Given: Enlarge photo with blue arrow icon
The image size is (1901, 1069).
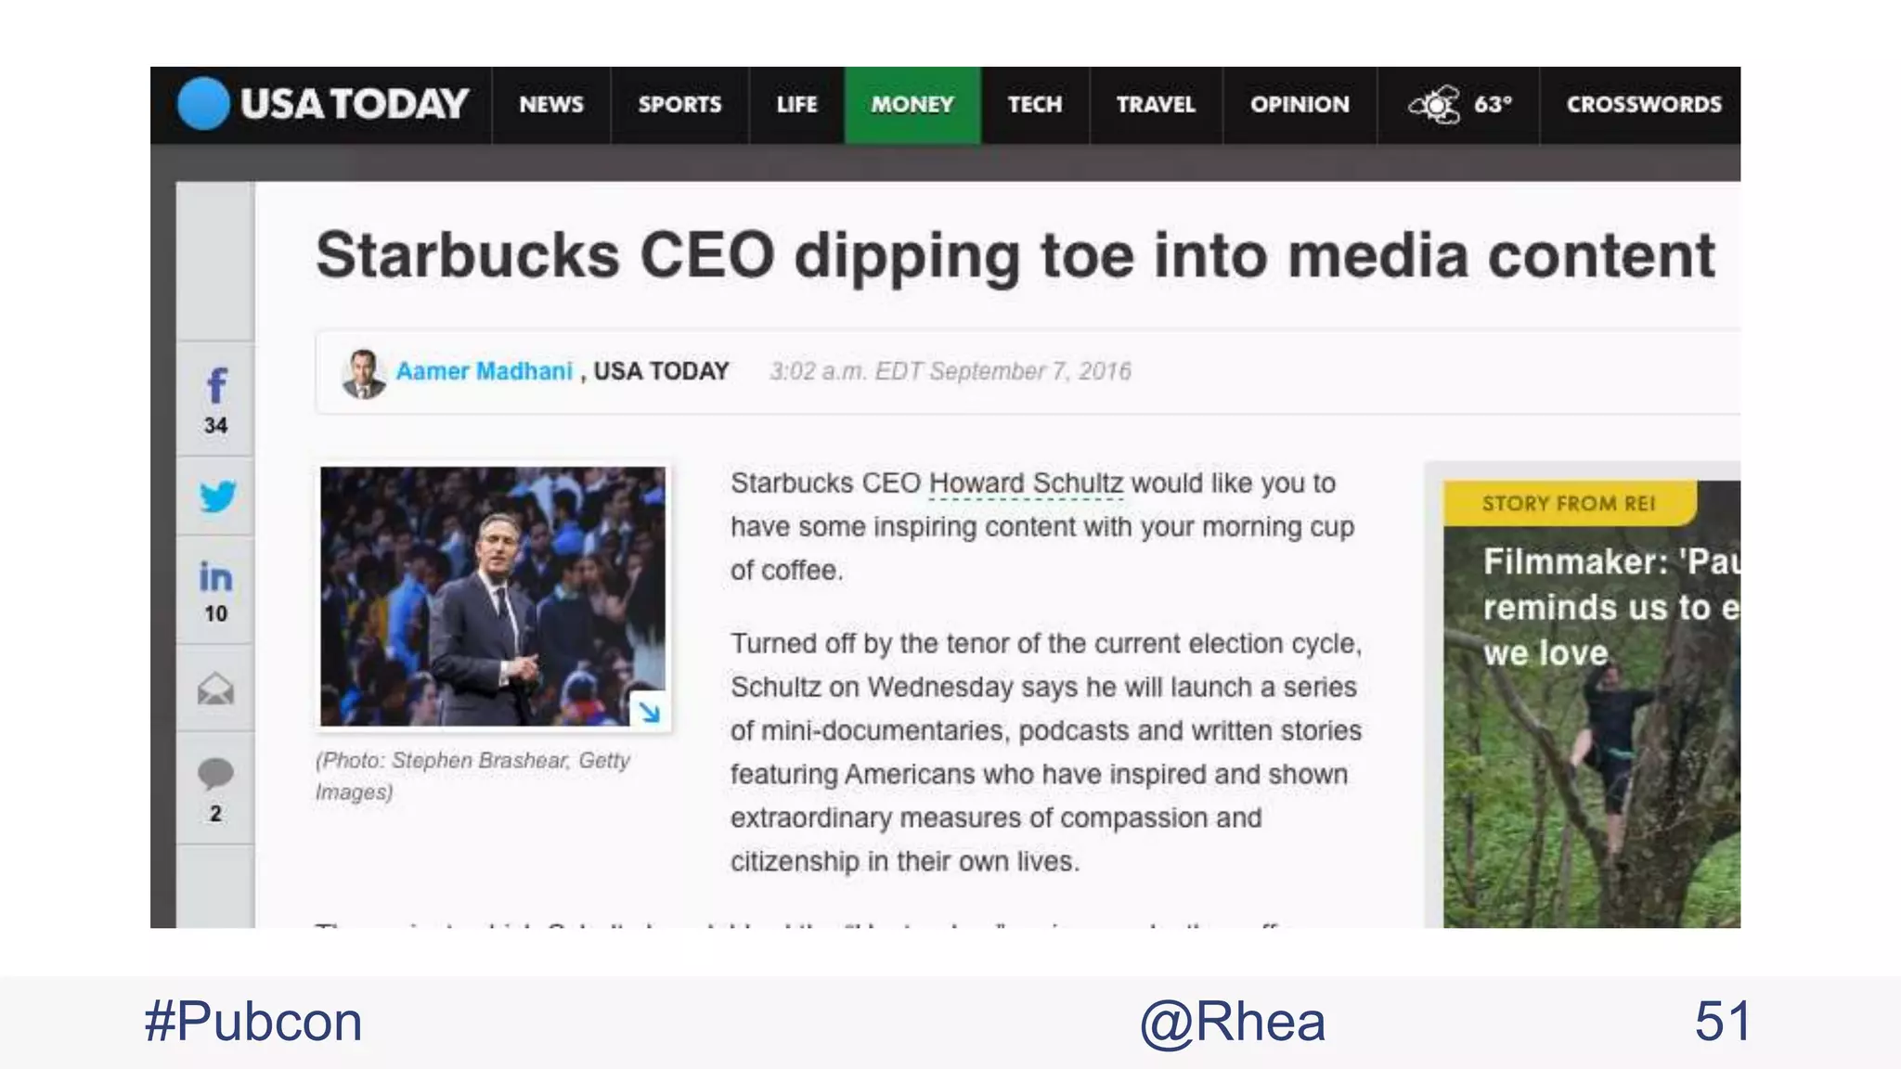Looking at the screenshot, I should pyautogui.click(x=649, y=712).
